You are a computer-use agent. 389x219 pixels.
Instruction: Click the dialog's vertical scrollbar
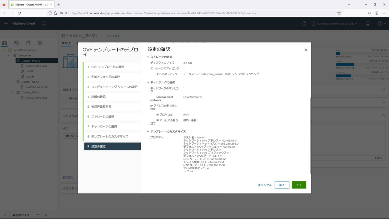coord(310,136)
